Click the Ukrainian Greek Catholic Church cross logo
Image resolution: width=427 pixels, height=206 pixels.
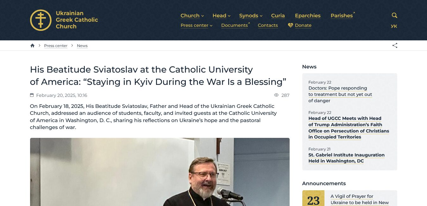pos(41,20)
